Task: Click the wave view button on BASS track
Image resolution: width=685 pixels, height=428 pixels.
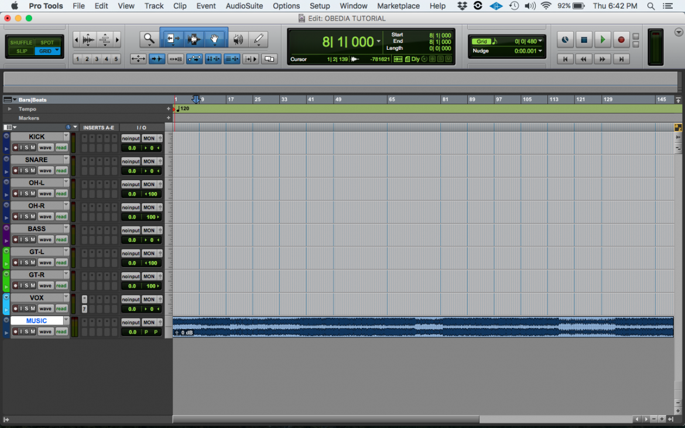Action: click(x=45, y=239)
